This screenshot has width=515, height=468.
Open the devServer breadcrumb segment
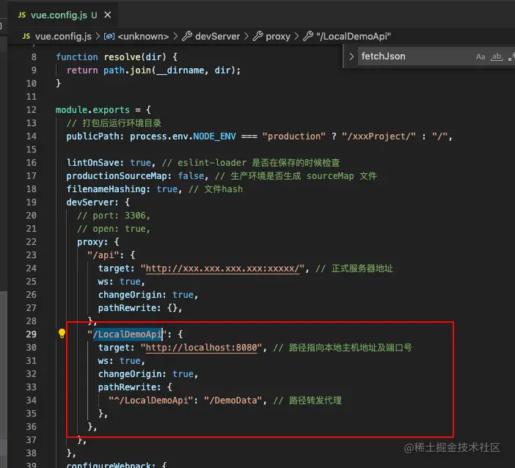coord(217,36)
